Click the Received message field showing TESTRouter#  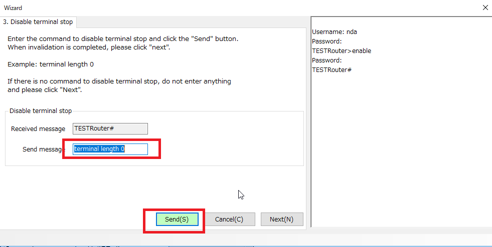pyautogui.click(x=110, y=129)
